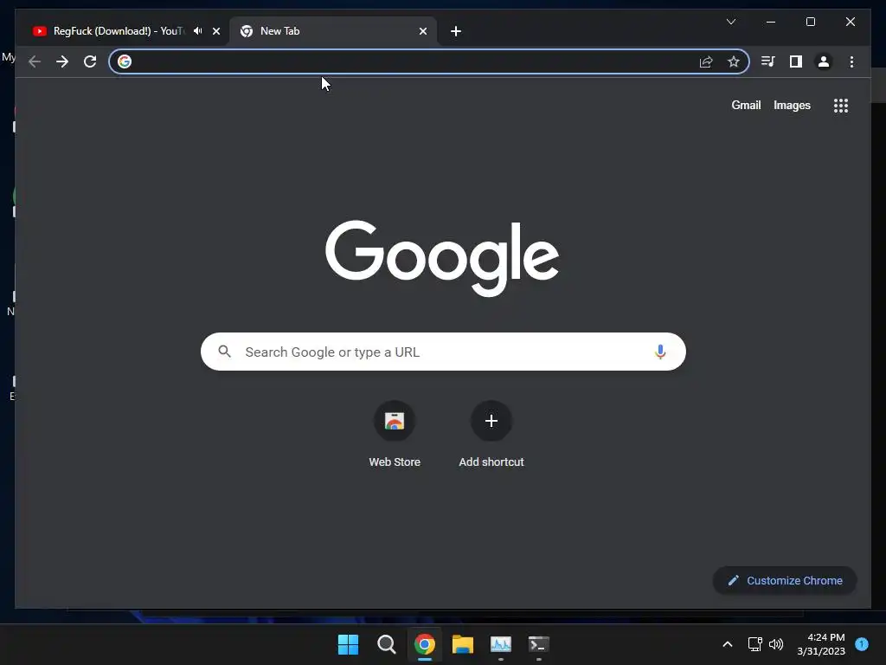886x665 pixels.
Task: Click the Customize Chrome button
Action: coord(785,581)
